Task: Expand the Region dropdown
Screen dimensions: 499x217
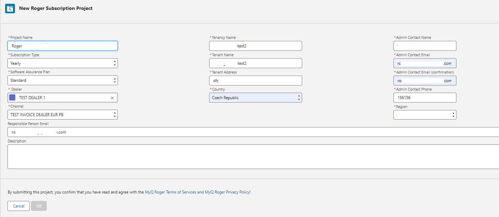Action: coord(425,115)
